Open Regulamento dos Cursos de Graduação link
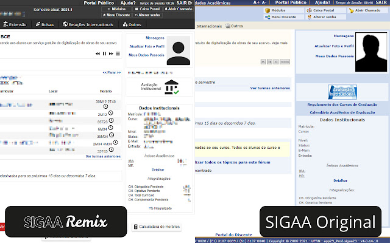 pos(342,104)
